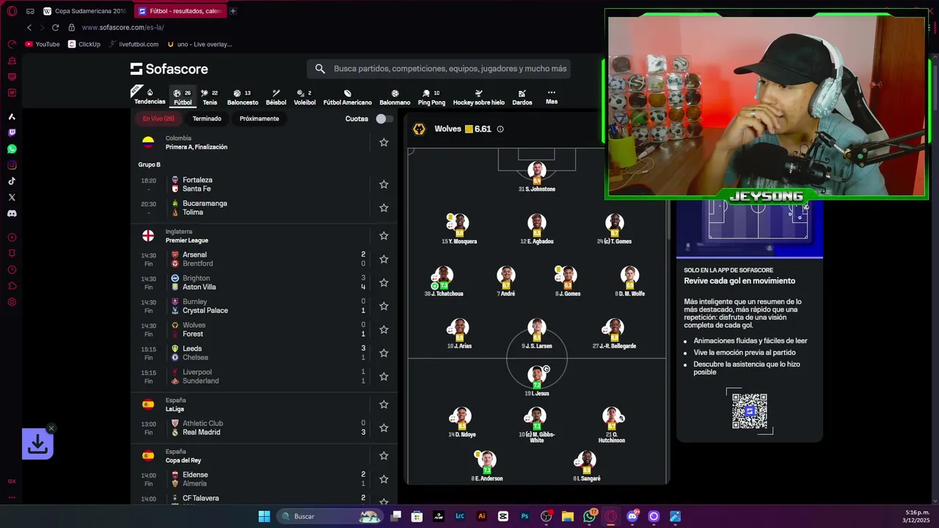The width and height of the screenshot is (939, 528).
Task: Select the Béisbol sport tab
Action: 276,97
